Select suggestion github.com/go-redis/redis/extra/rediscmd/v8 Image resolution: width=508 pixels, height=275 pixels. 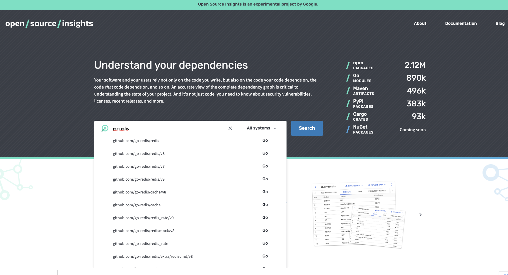[190, 256]
